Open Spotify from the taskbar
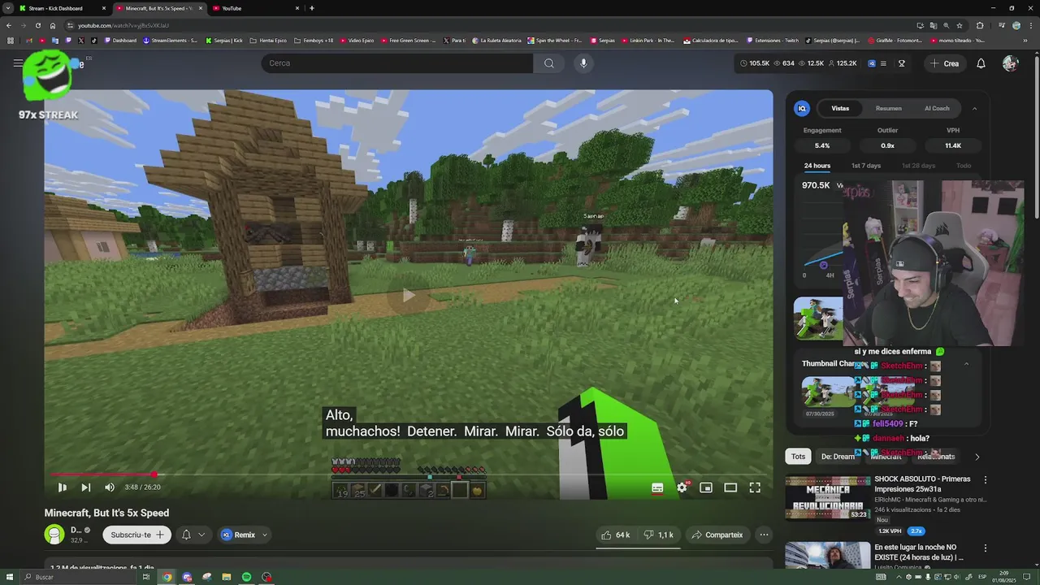The width and height of the screenshot is (1040, 585). click(246, 577)
